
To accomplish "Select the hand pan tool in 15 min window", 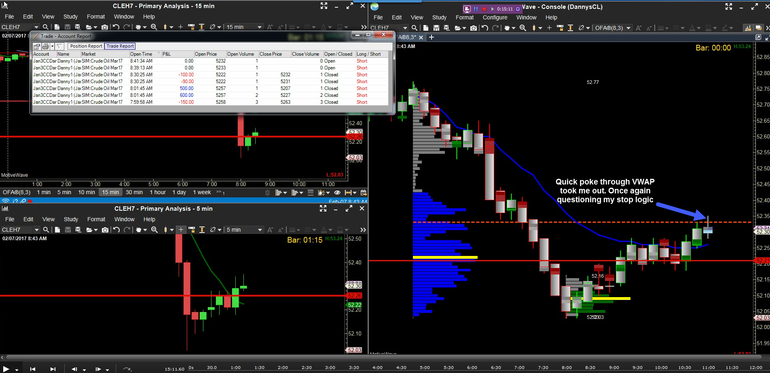I will click(138, 27).
